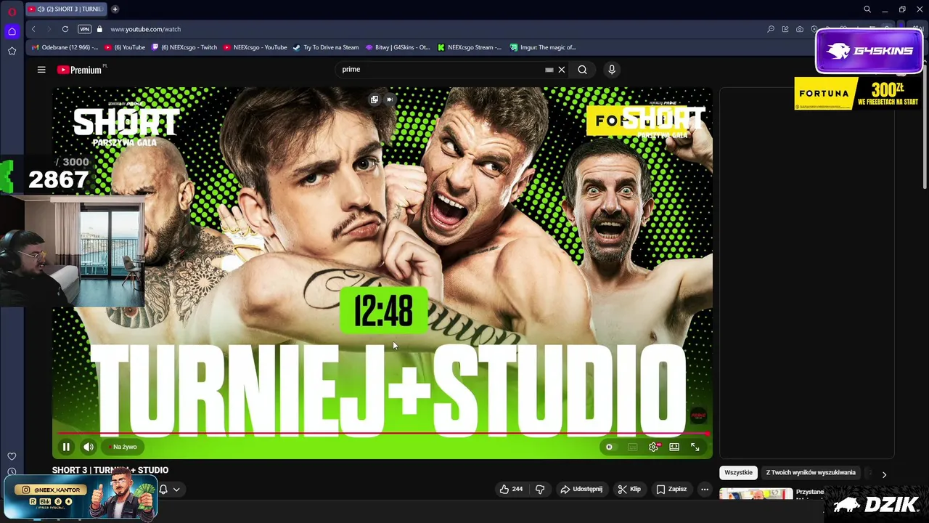Take a snapshot with the camera icon

coord(800,29)
